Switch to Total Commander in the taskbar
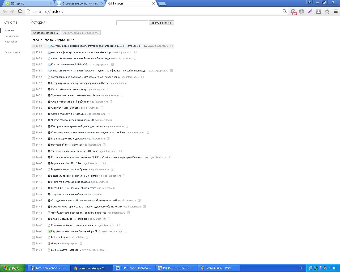The height and width of the screenshot is (272, 340). 49,268
